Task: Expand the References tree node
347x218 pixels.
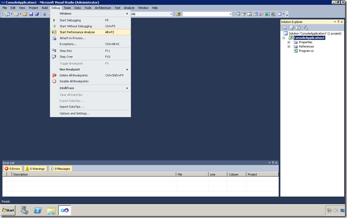Action: [289, 46]
